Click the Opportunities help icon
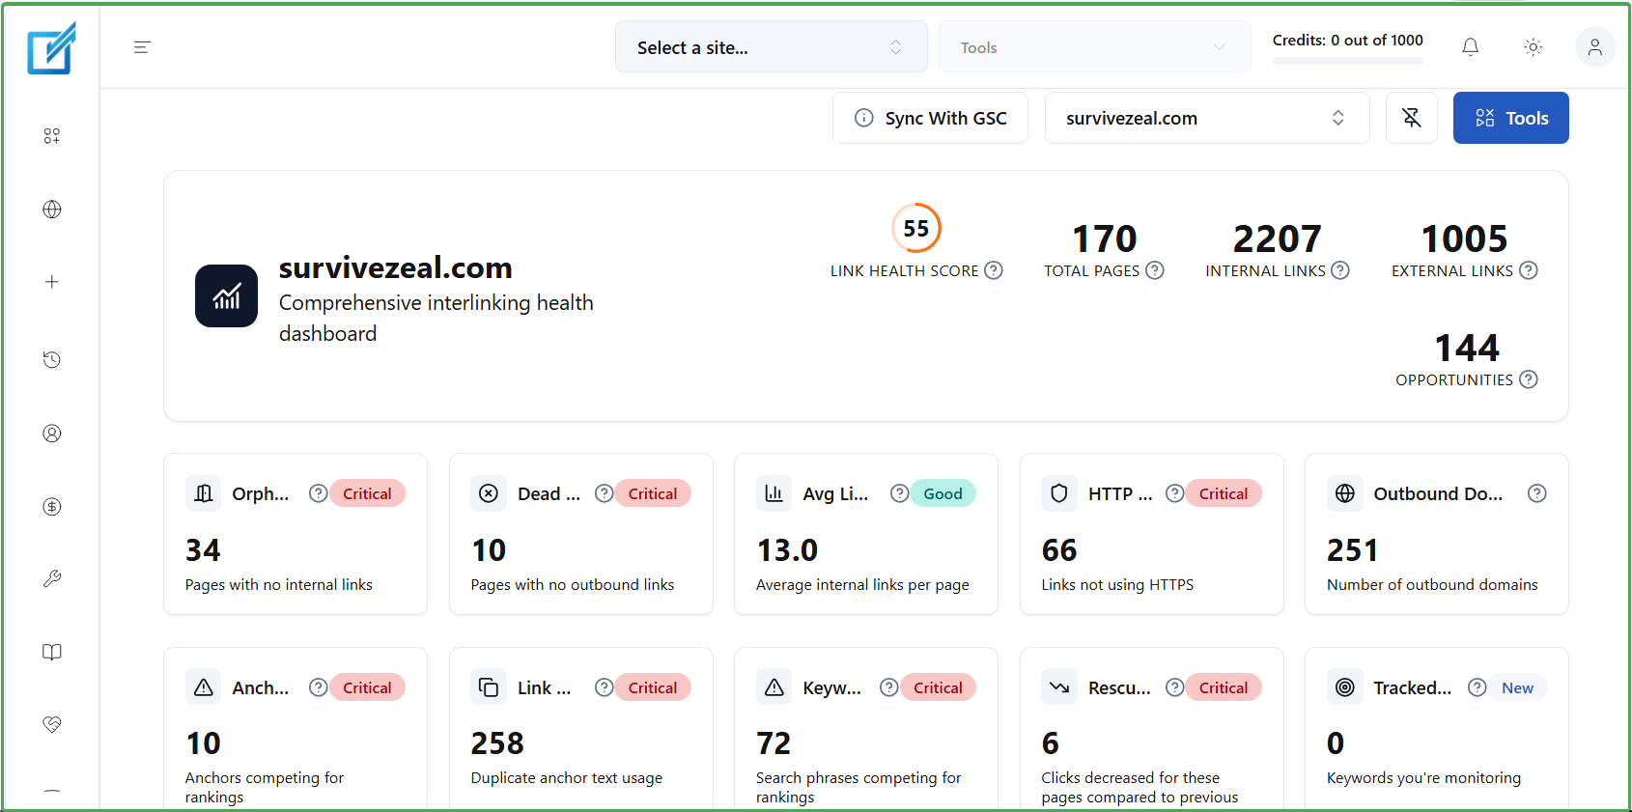 click(1529, 380)
